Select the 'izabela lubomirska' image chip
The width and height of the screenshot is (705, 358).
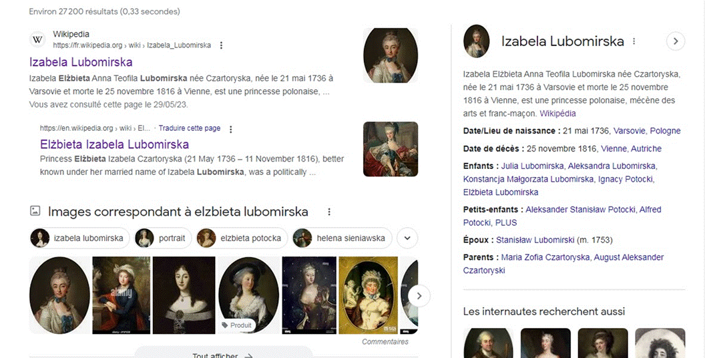tap(79, 238)
